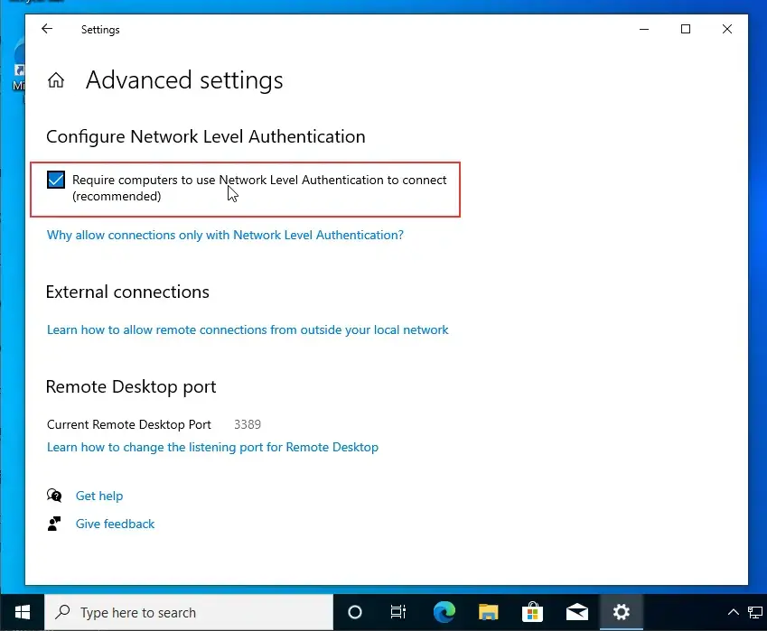
Task: Open Microsoft Store from the taskbar
Action: coord(532,612)
